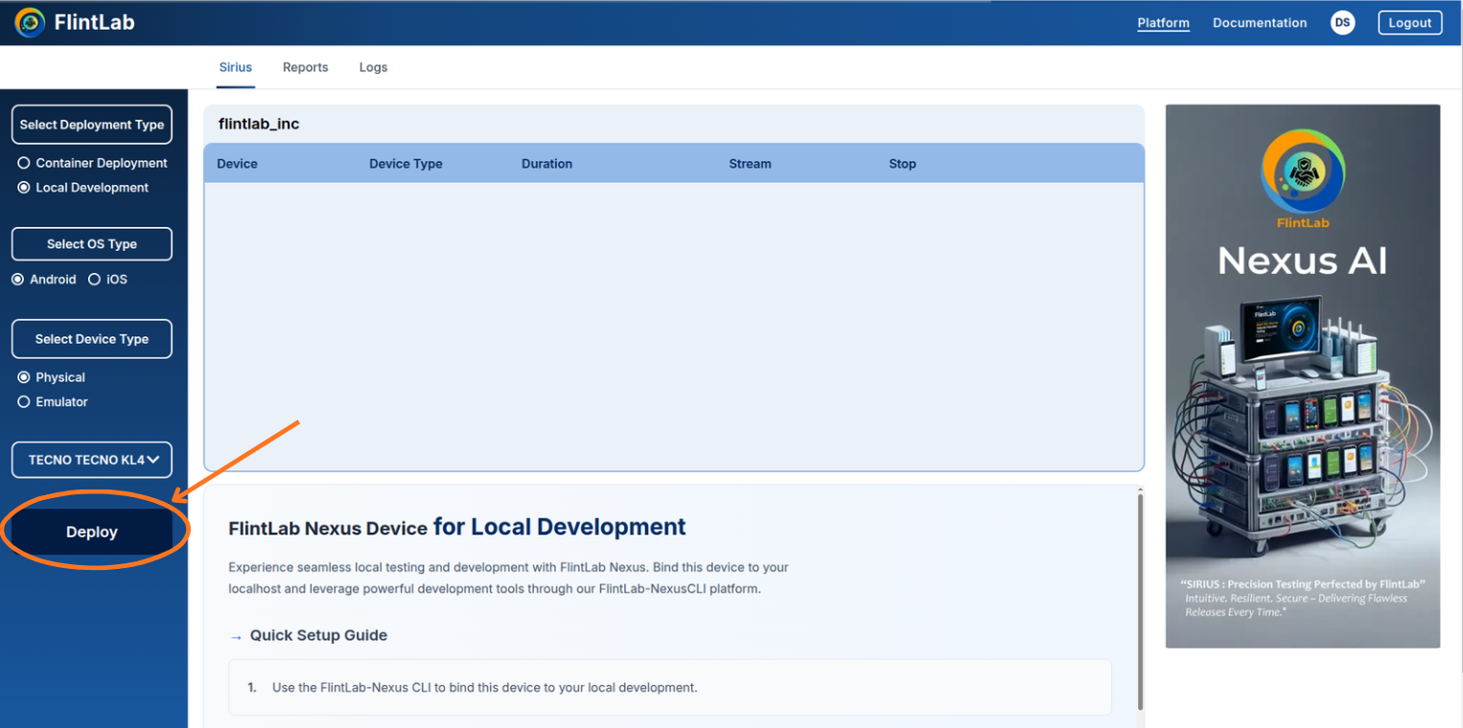Click the Duration column header
Screen dimensions: 1463x728
pos(546,164)
